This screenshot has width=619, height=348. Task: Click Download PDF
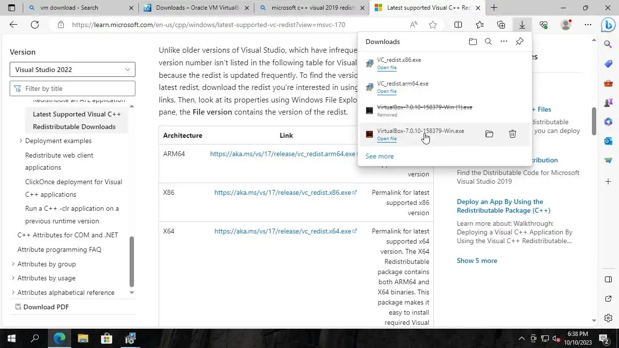point(42,307)
